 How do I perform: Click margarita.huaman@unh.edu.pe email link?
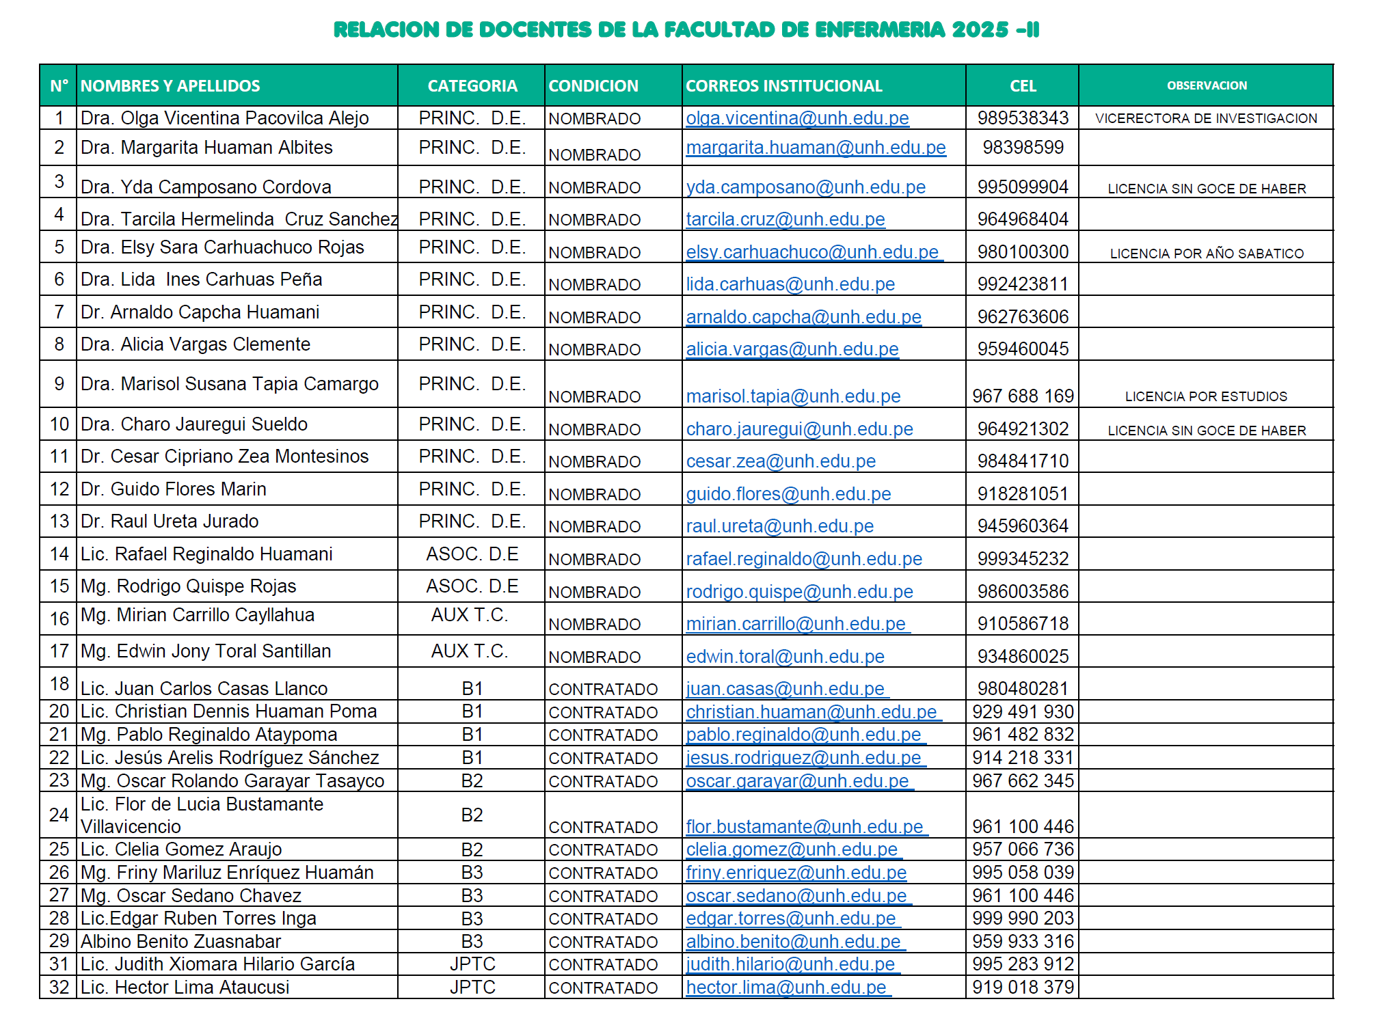[816, 148]
